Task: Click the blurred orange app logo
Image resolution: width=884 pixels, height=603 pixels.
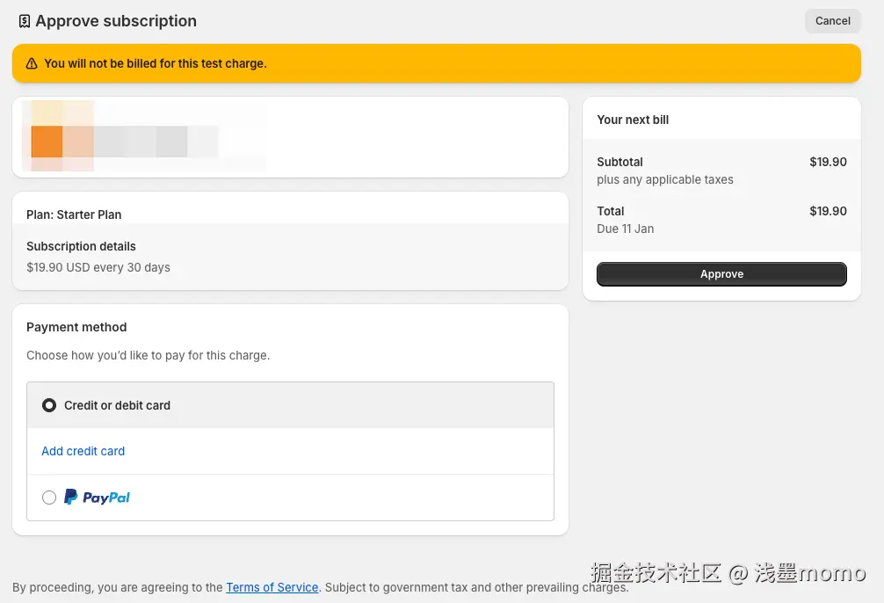Action: 47,141
